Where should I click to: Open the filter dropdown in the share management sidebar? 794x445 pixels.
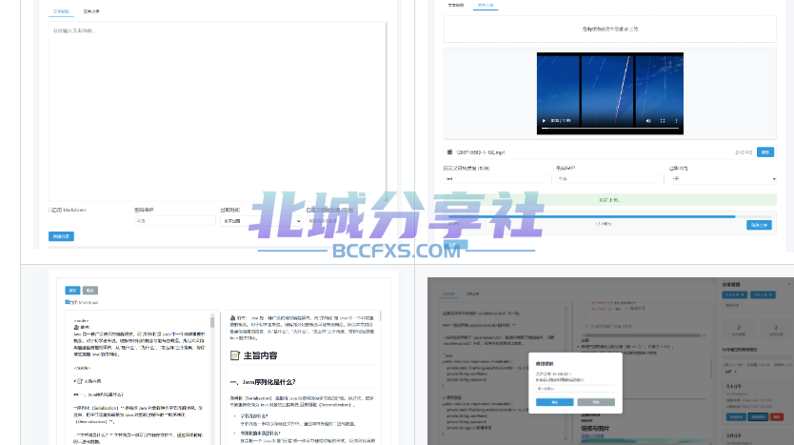point(730,372)
